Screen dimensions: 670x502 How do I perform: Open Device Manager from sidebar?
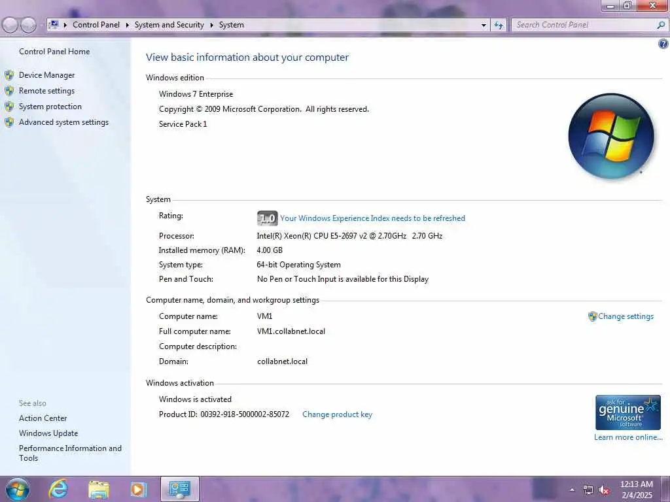coord(46,75)
